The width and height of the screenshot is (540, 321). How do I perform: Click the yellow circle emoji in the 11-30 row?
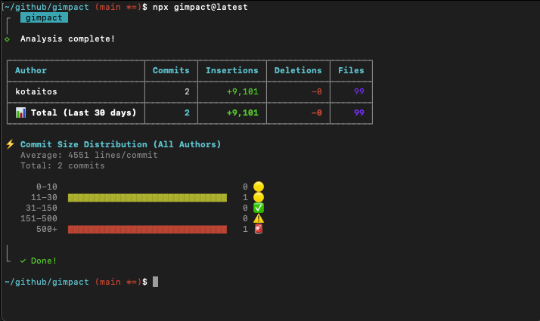(x=259, y=197)
